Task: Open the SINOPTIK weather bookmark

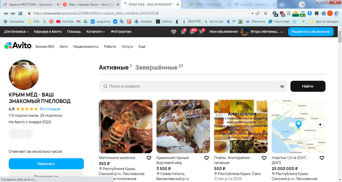Action: 192,21
